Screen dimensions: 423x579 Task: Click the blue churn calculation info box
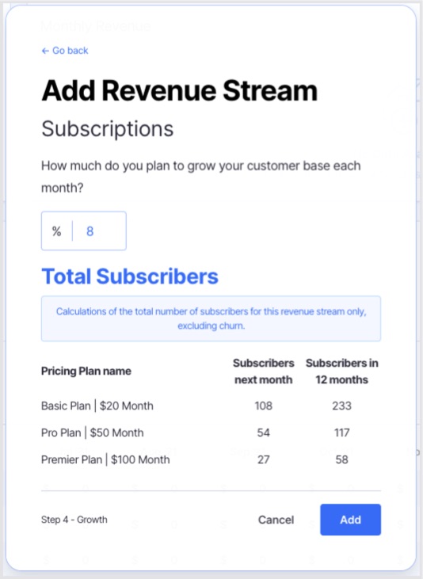[x=211, y=318]
